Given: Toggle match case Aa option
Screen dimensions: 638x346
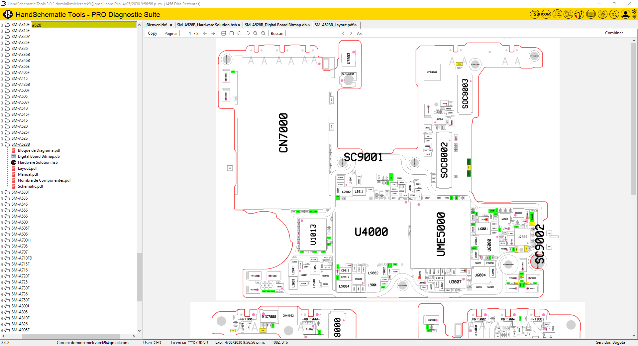Looking at the screenshot, I should coord(359,33).
